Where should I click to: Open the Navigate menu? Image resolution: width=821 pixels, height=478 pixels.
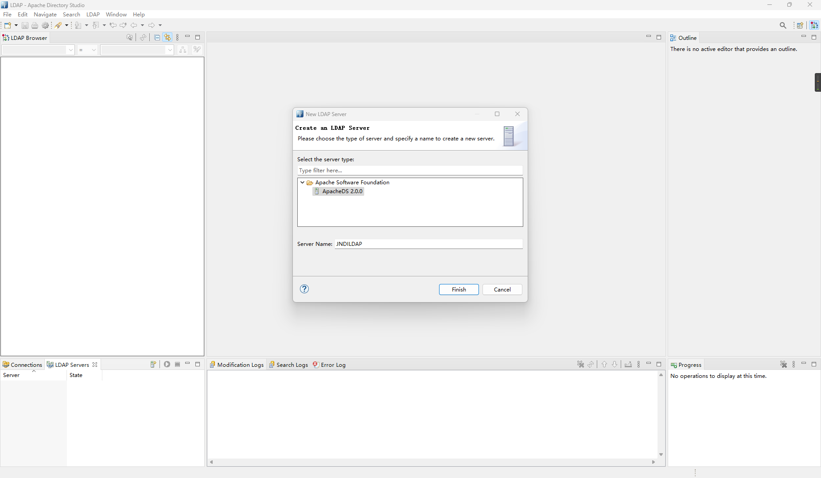[45, 15]
